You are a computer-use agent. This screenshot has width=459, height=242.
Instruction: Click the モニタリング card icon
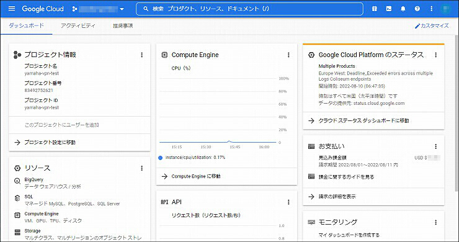tap(311, 222)
